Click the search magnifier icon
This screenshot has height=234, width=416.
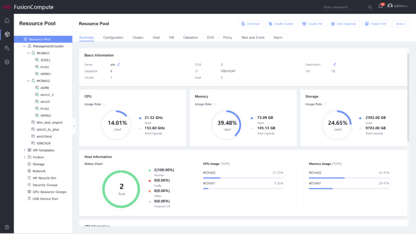(x=370, y=7)
